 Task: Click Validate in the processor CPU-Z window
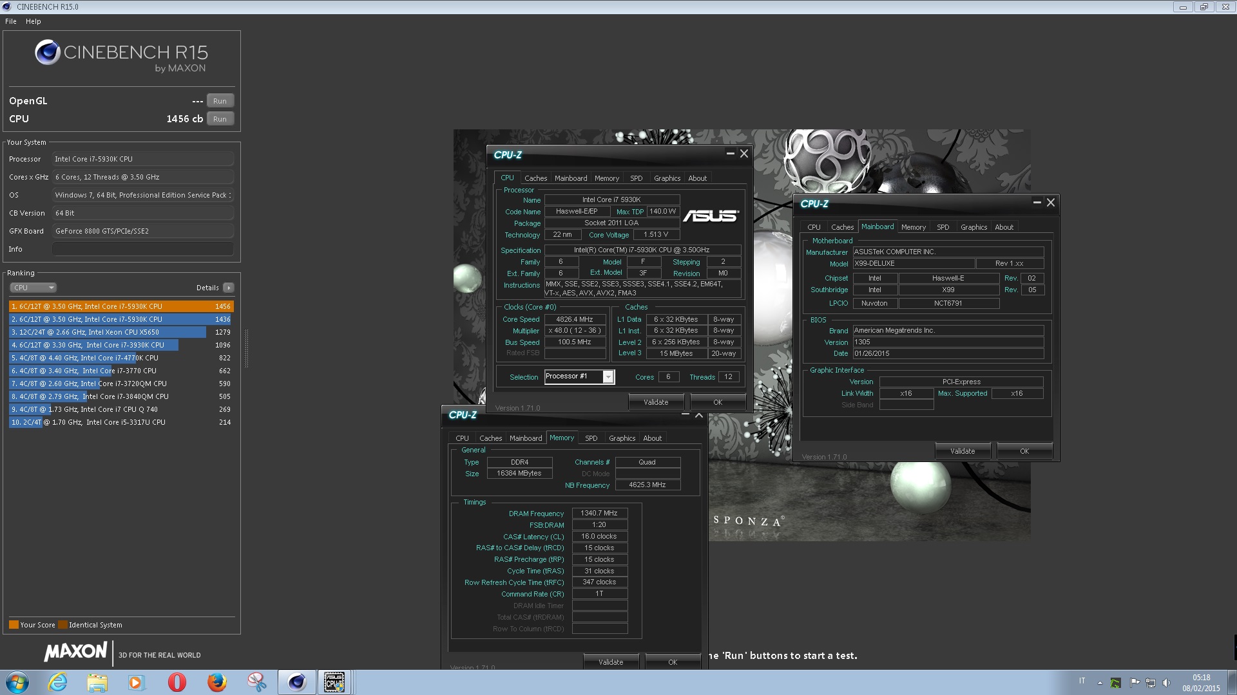656,402
